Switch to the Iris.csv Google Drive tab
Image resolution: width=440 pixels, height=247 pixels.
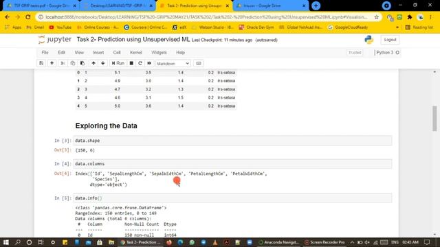click(270, 5)
